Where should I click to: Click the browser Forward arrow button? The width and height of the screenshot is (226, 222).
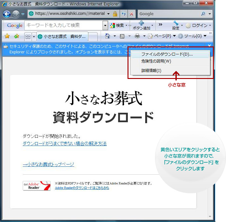16,14
